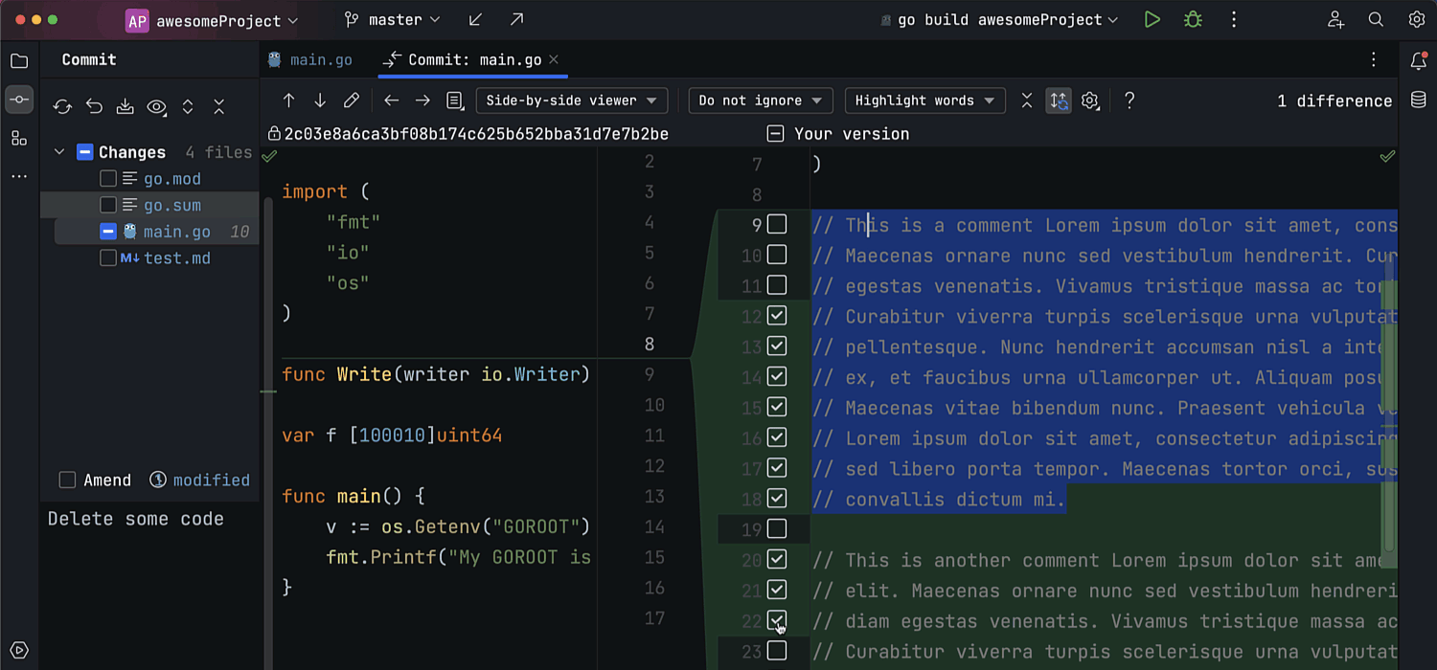Click the modified link beside Amend
1437x670 pixels.
(211, 480)
